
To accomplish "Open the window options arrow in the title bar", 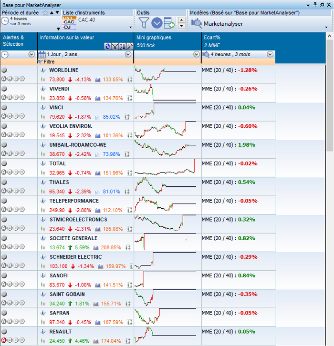I will pyautogui.click(x=308, y=5).
